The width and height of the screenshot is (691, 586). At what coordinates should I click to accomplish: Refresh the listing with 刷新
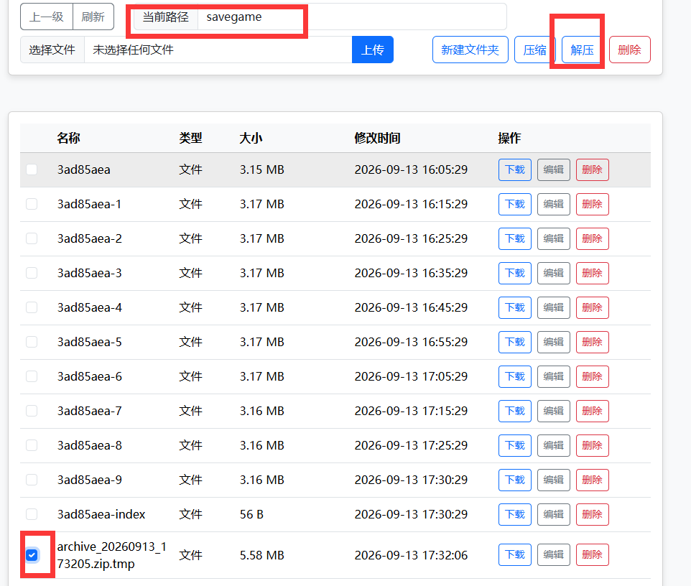pos(93,17)
